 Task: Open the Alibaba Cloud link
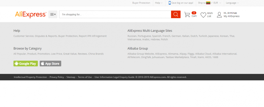point(203,54)
